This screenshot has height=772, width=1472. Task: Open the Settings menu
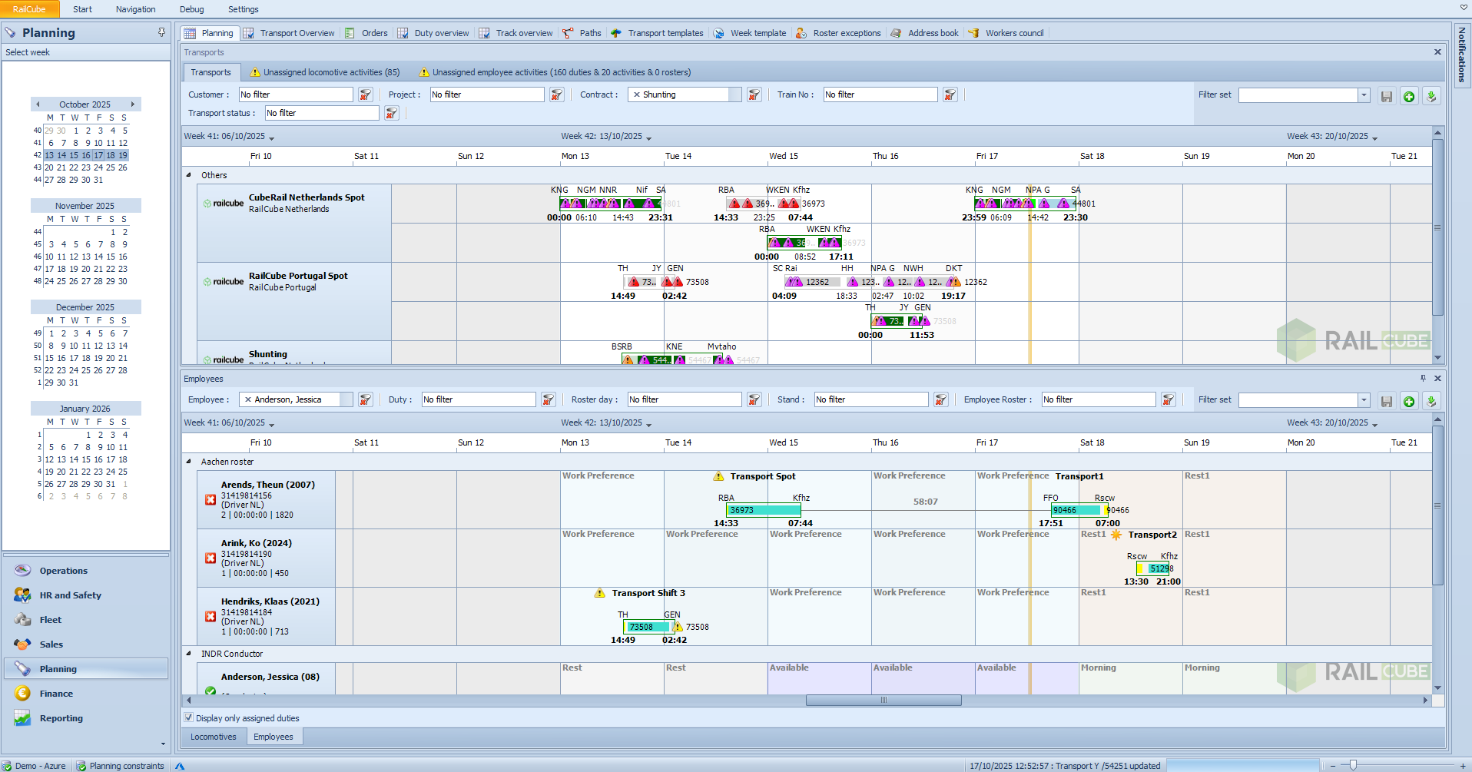tap(243, 9)
